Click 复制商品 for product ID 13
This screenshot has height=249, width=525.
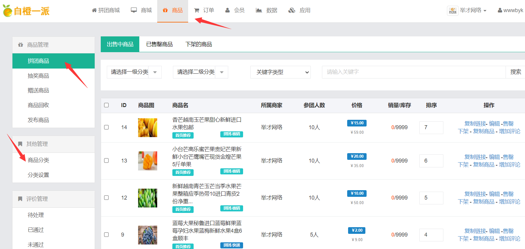484,165
